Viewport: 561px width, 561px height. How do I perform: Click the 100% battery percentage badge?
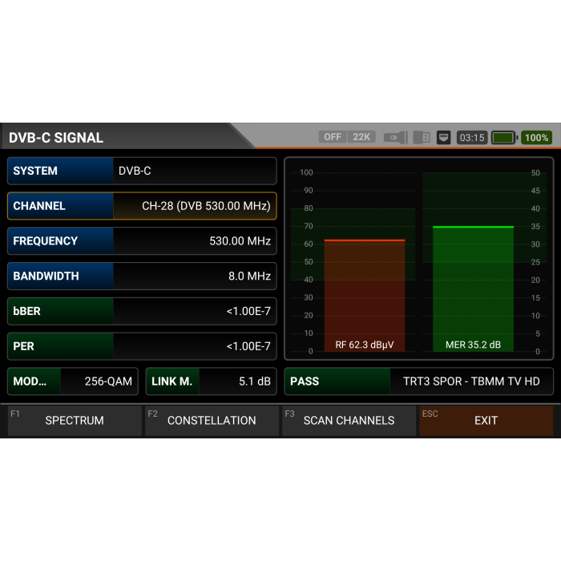tap(536, 137)
